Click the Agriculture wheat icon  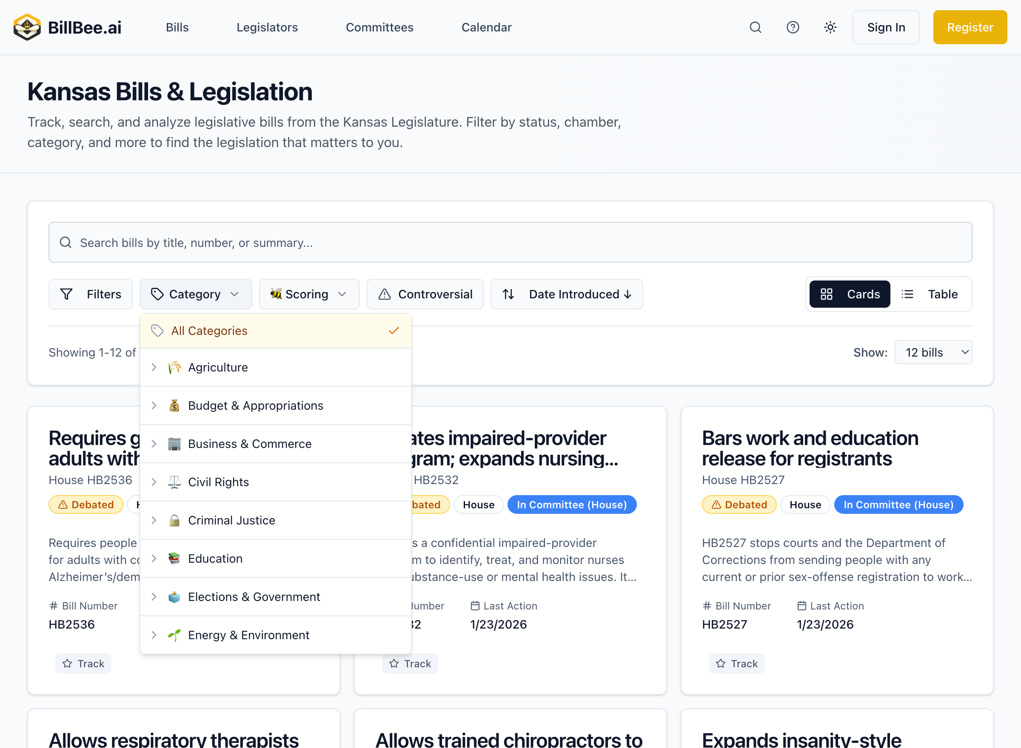(174, 367)
